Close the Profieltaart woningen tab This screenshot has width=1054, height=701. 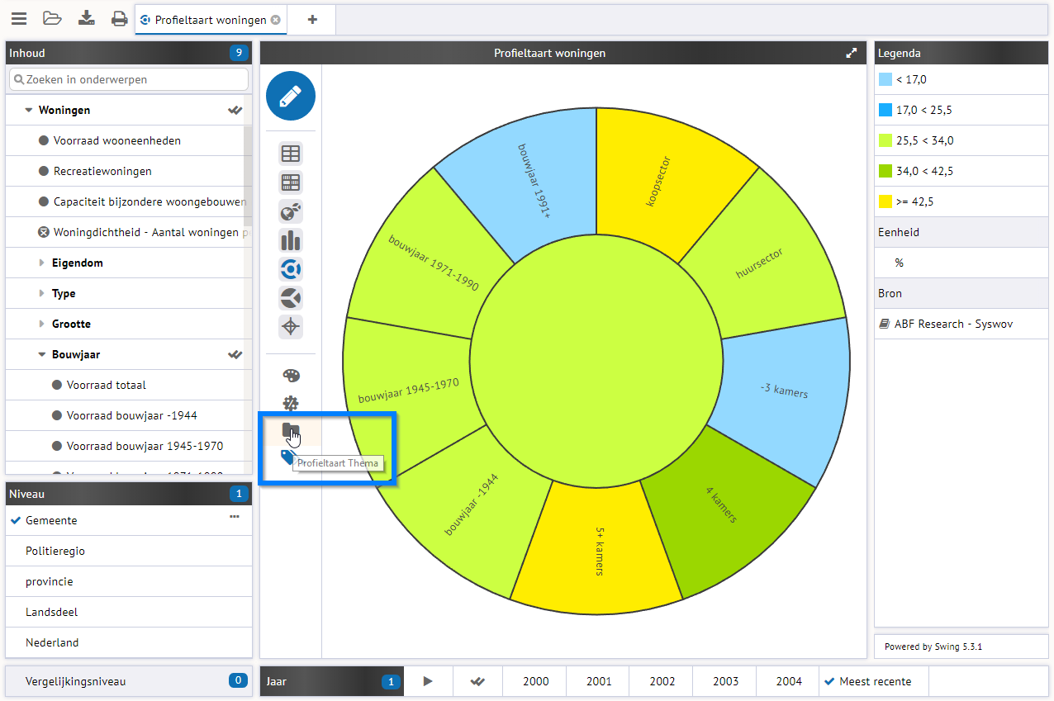276,20
